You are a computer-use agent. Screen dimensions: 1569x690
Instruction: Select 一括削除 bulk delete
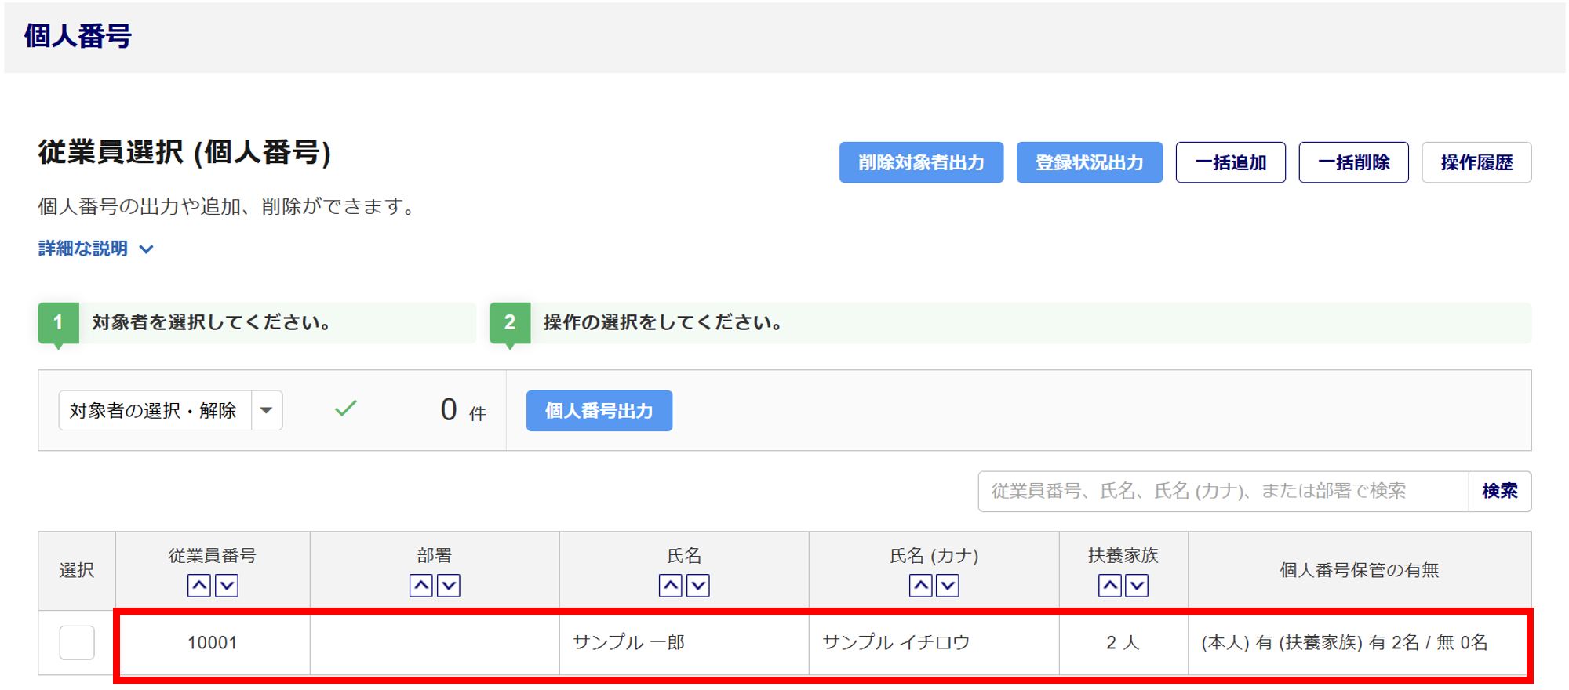[1353, 163]
